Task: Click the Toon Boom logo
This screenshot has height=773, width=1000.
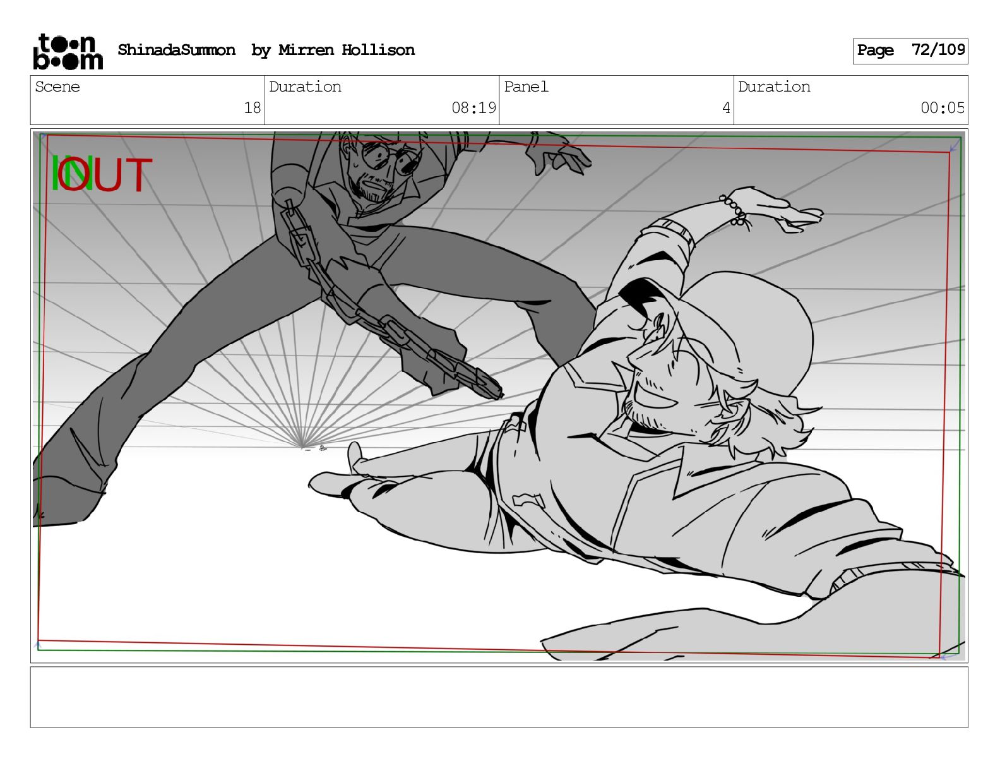Action: click(68, 51)
